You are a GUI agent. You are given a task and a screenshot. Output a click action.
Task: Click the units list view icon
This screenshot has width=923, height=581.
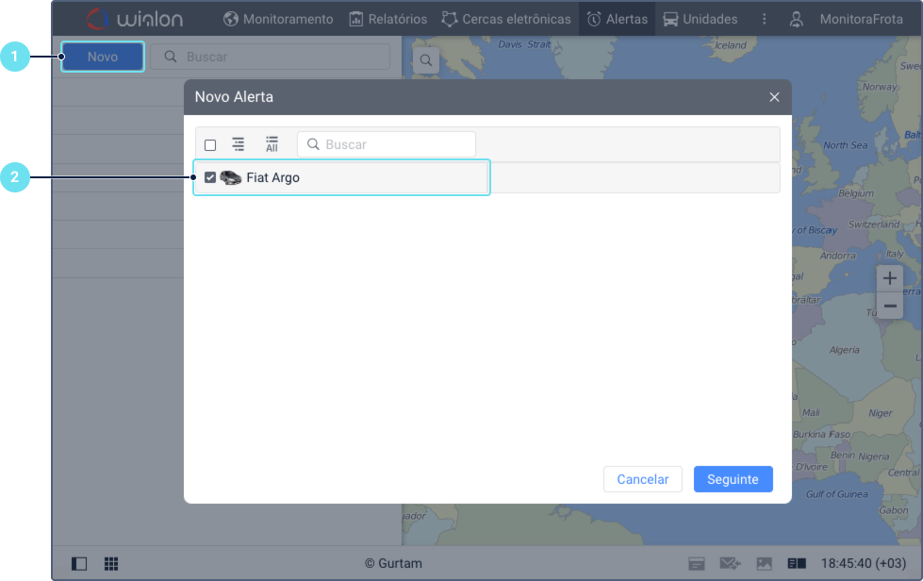tap(238, 144)
